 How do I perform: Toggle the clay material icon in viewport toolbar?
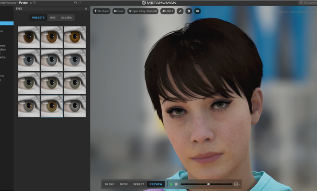pos(180,11)
